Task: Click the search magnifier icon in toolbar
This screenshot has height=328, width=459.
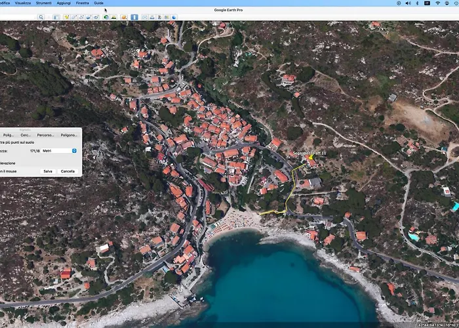Action: pyautogui.click(x=41, y=16)
